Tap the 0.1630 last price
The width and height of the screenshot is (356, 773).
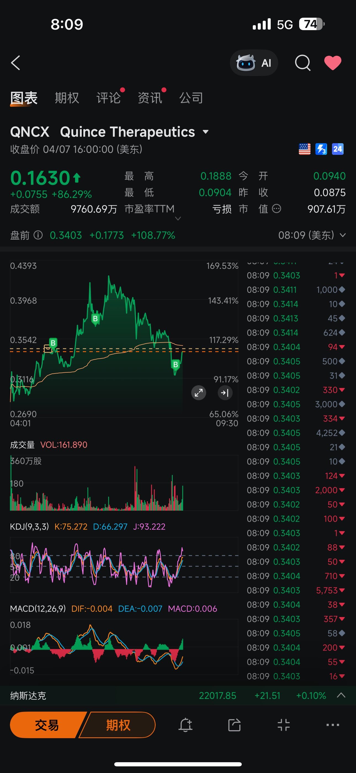(41, 178)
